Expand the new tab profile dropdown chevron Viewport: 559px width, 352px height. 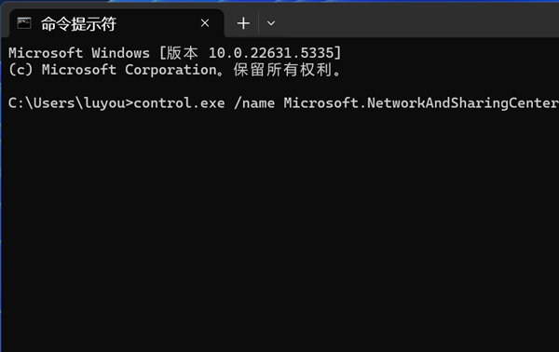[x=271, y=23]
